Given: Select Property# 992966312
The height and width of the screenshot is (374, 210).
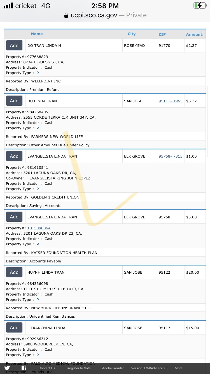Looking at the screenshot, I should (x=27, y=339).
